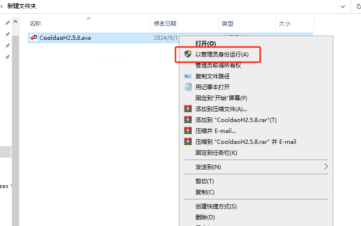The image size is (361, 226).
Task: Click 创建快捷方式(S) in the menu
Action: tap(216, 207)
